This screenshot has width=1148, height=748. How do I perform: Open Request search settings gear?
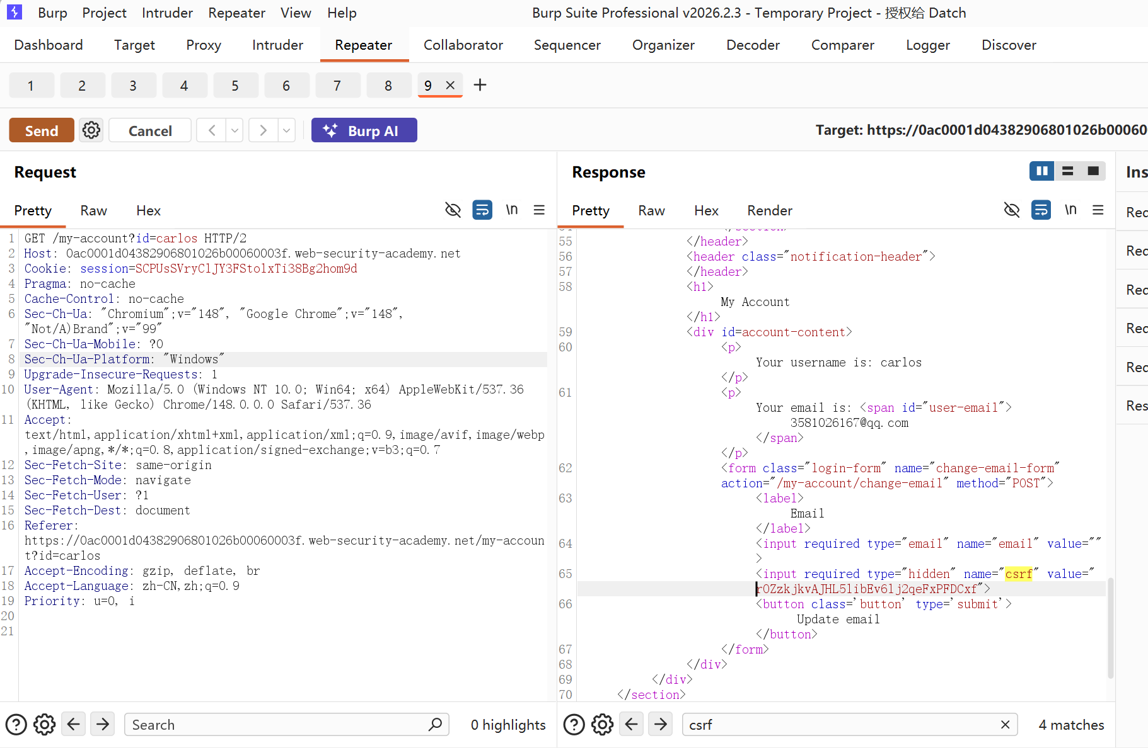point(44,725)
